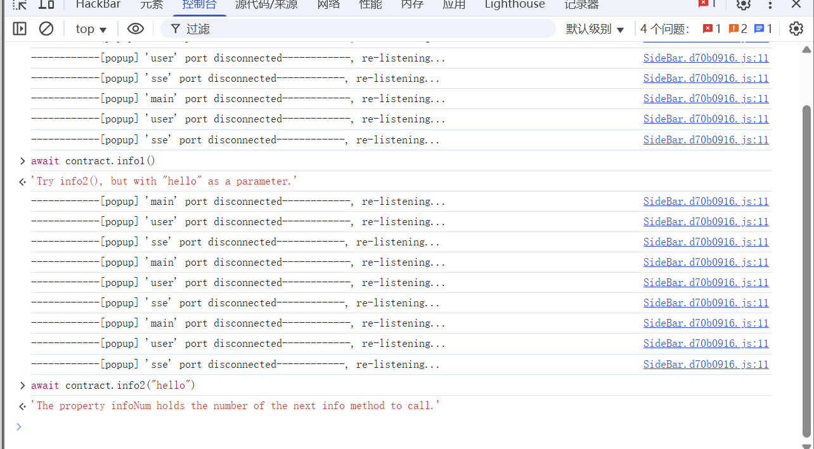Image resolution: width=814 pixels, height=449 pixels.
Task: Expand the await contract.info1() input entry
Action: coord(23,161)
